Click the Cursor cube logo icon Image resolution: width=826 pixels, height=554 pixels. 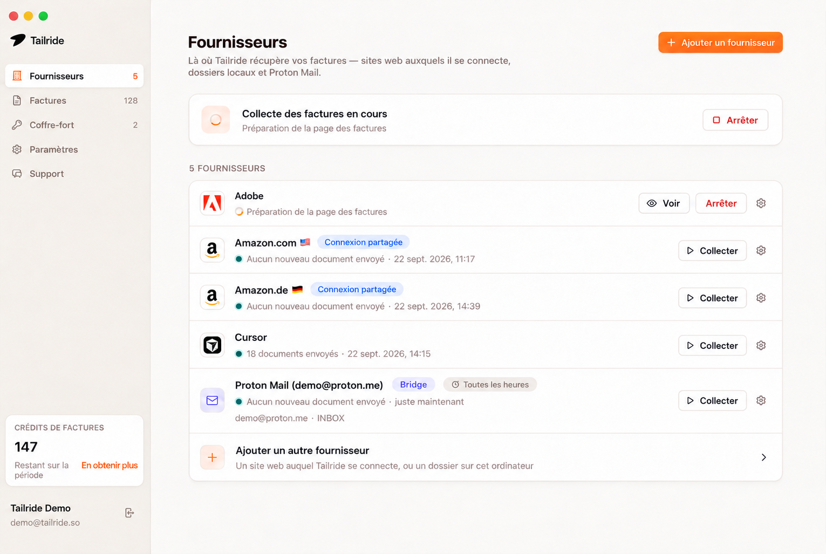pos(212,345)
